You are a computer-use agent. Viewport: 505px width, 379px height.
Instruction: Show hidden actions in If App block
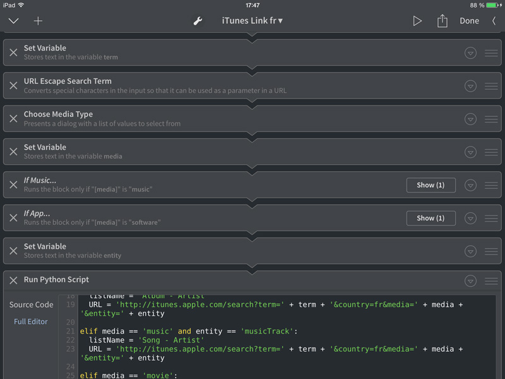(431, 218)
